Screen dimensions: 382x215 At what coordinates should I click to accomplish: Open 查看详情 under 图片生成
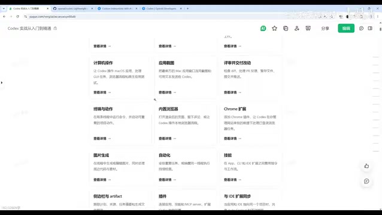102,180
